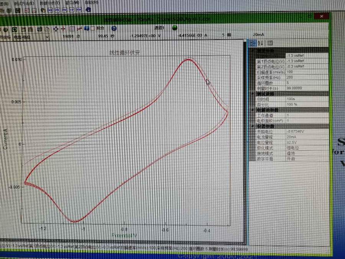Image resolution: width=345 pixels, height=259 pixels.
Task: Click the 循环圈数 value field showing 5
Action: click(307, 82)
